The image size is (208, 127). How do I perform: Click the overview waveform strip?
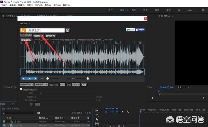pyautogui.click(x=82, y=72)
